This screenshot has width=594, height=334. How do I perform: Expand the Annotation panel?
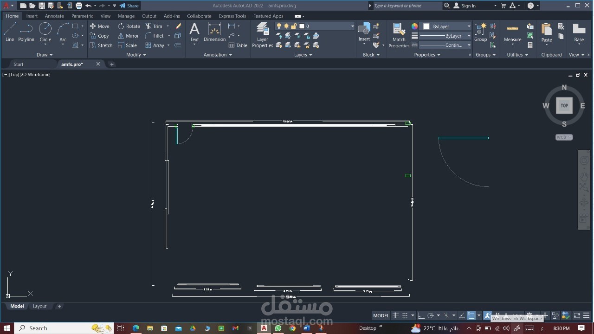click(x=218, y=55)
